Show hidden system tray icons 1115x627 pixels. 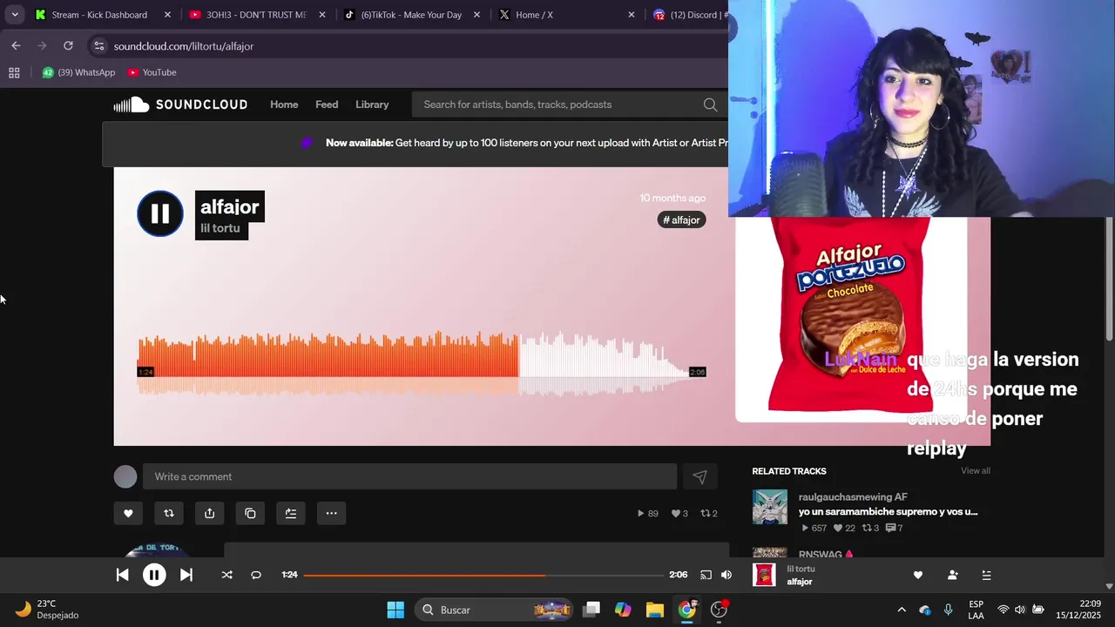pos(902,610)
